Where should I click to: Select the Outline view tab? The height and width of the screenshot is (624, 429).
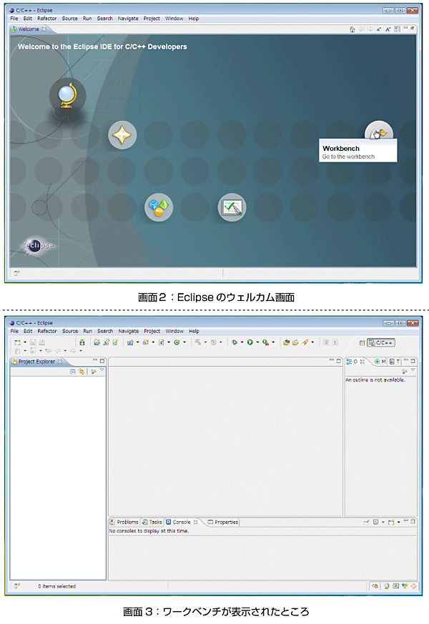pyautogui.click(x=355, y=362)
